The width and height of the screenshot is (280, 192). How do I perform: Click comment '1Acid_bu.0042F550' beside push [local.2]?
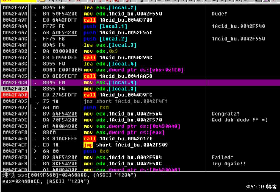pyautogui.click(x=238, y=39)
